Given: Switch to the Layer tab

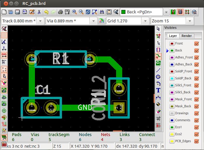Looking at the screenshot, I should coord(173,36).
